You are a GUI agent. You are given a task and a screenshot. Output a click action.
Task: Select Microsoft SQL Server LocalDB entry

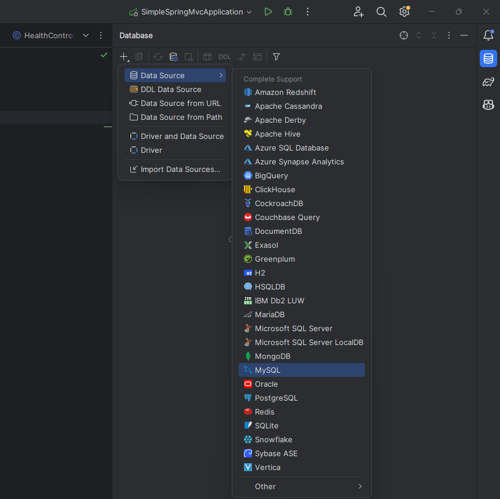[x=302, y=342]
